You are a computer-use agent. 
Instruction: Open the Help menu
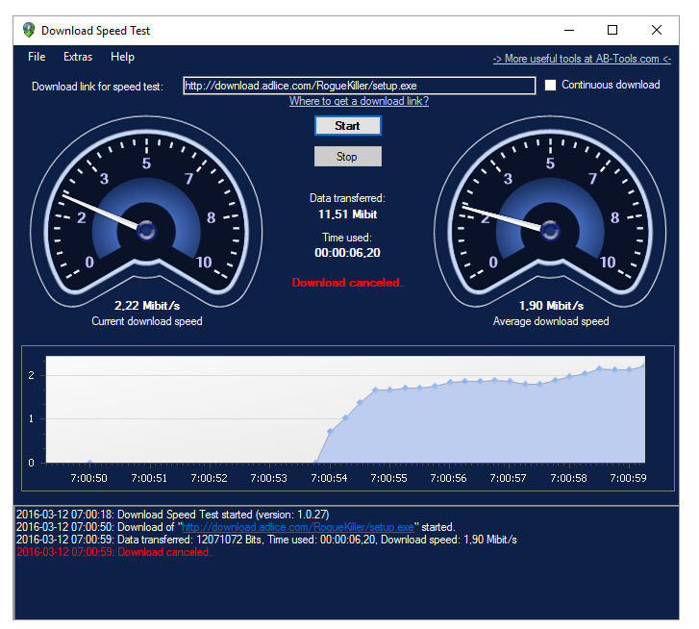click(x=123, y=58)
